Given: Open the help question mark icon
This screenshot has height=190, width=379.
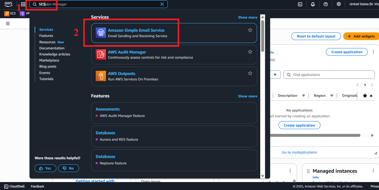Looking at the screenshot, I should [326, 4].
